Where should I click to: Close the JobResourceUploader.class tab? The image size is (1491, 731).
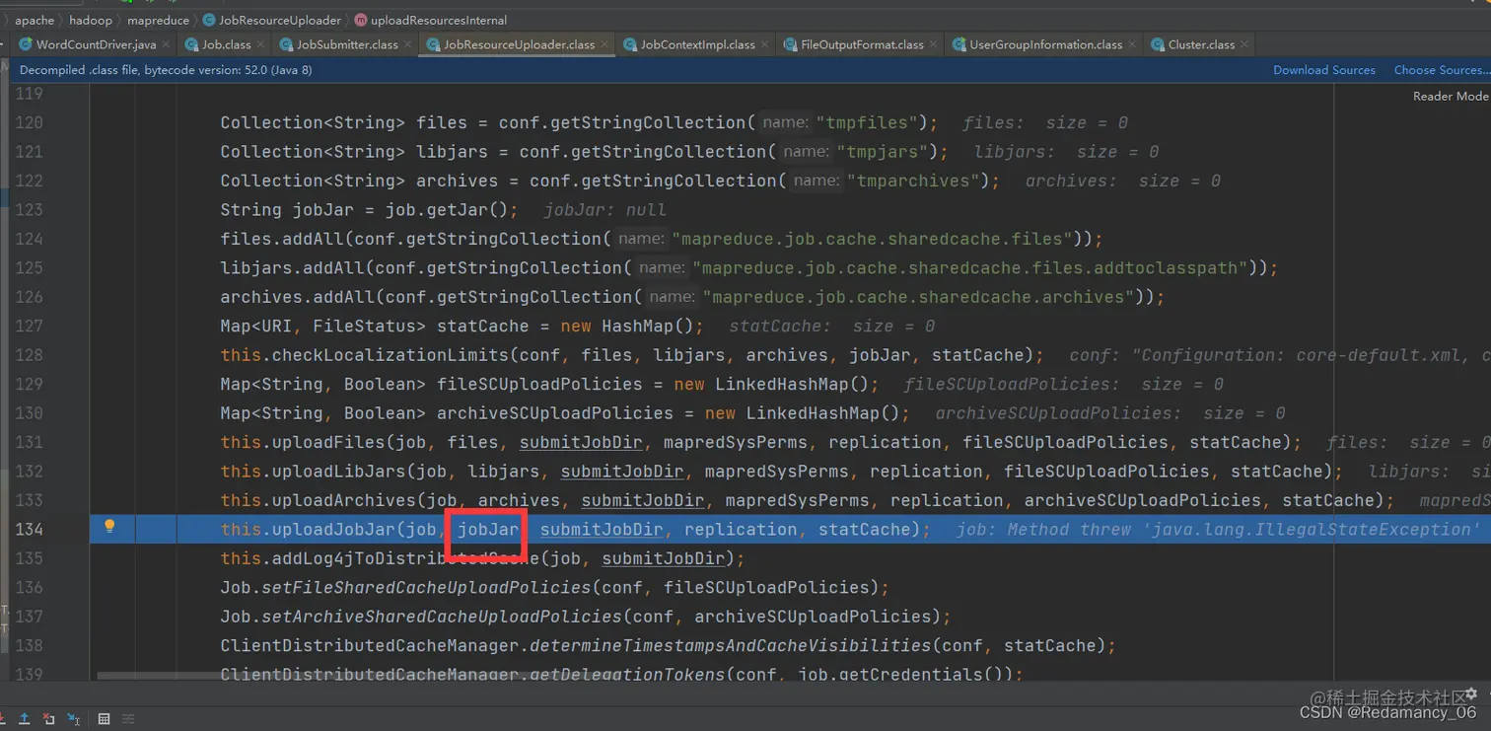point(603,44)
